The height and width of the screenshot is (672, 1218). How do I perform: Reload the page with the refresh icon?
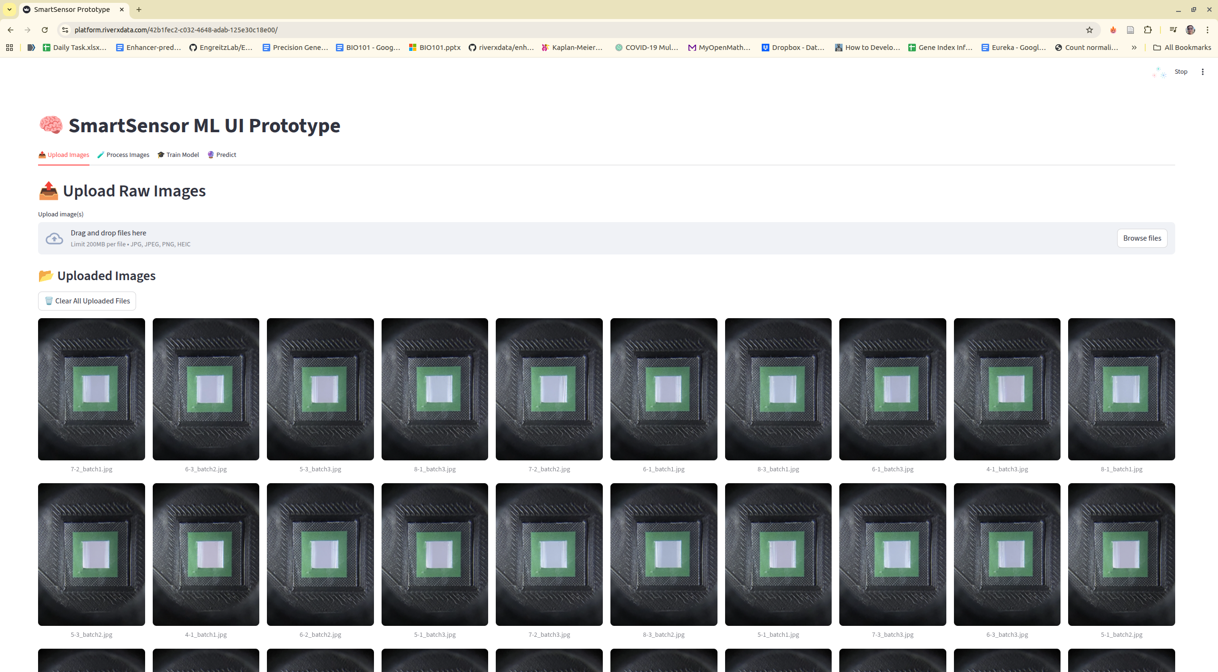45,30
